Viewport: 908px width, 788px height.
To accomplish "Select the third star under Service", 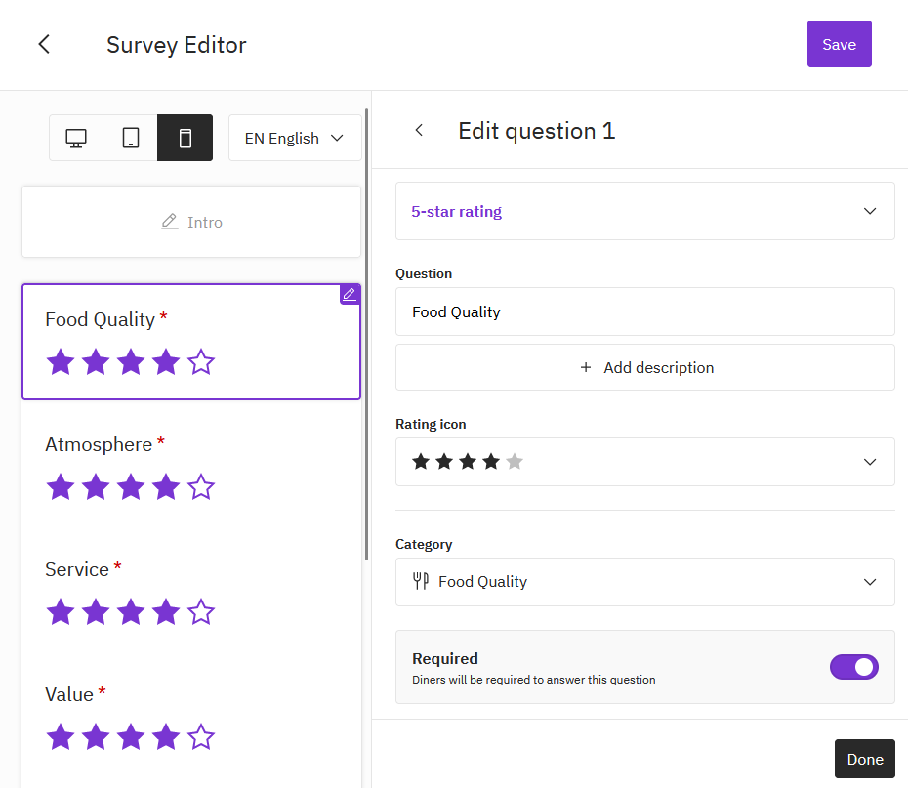I will tap(131, 612).
